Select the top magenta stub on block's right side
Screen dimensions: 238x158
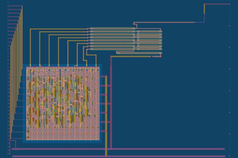(104, 77)
